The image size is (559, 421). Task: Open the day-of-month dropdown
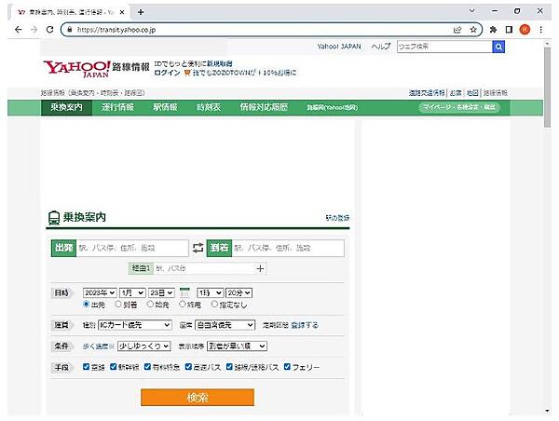point(161,292)
